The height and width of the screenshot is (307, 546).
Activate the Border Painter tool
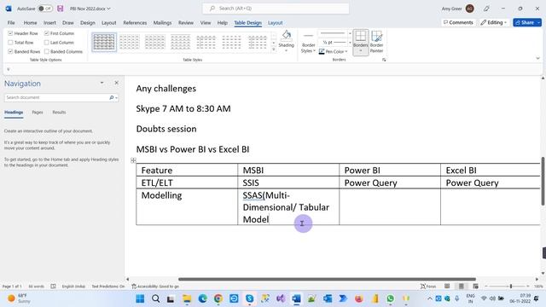tap(376, 42)
